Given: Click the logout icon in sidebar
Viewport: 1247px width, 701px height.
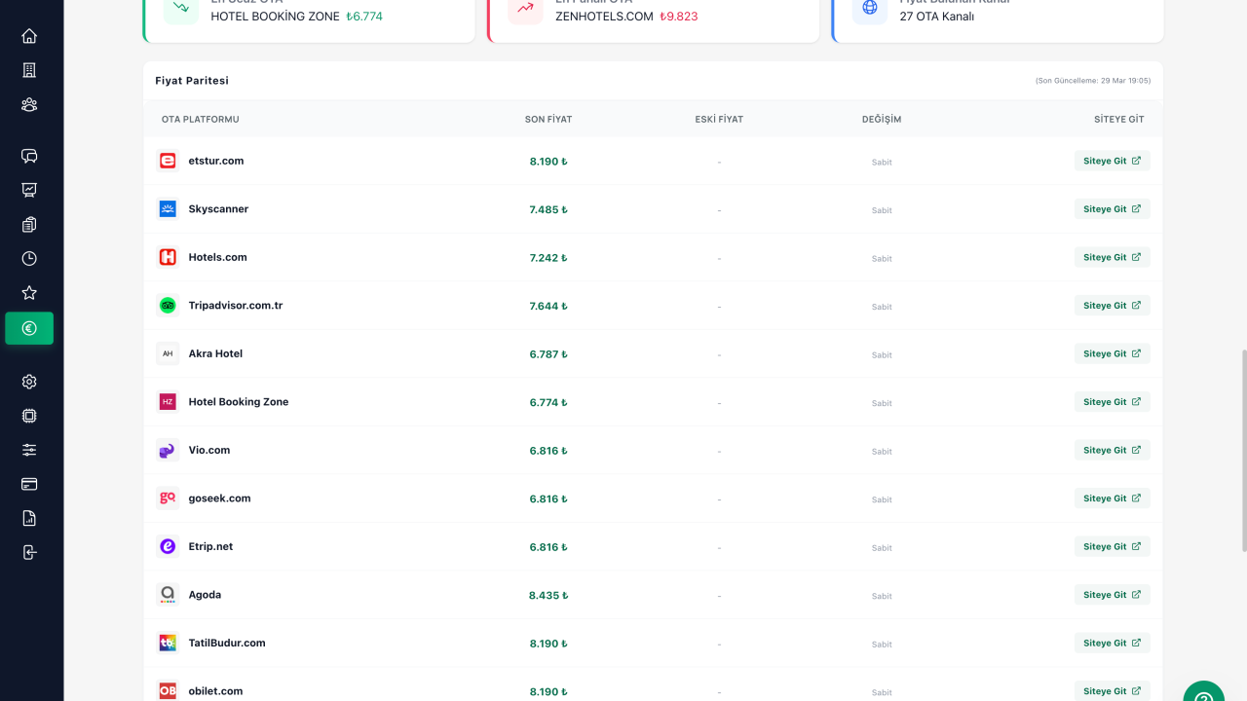Looking at the screenshot, I should 29,552.
